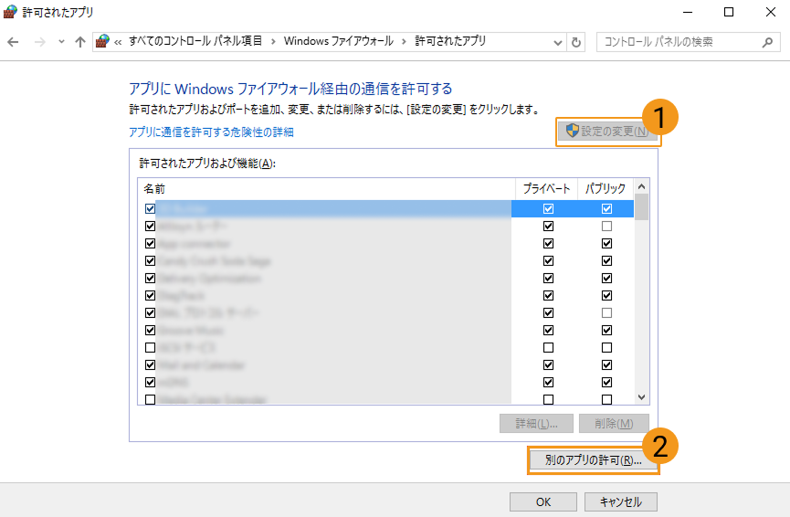Click the forward arrow navigation button
Screen dimensions: 790x517
[39, 42]
